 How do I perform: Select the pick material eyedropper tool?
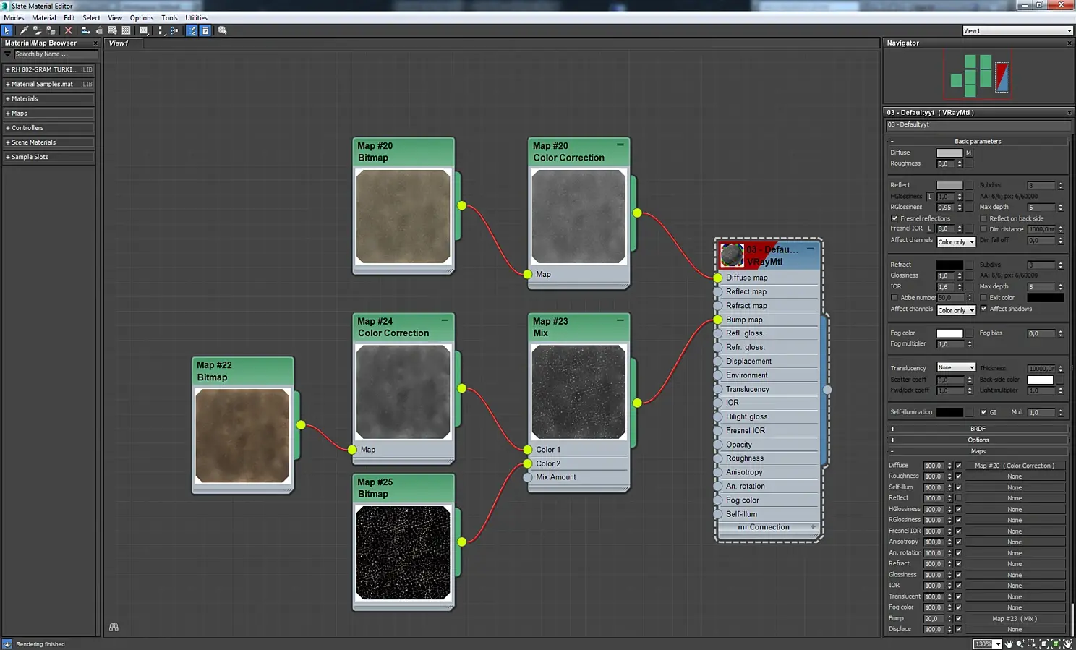[24, 30]
